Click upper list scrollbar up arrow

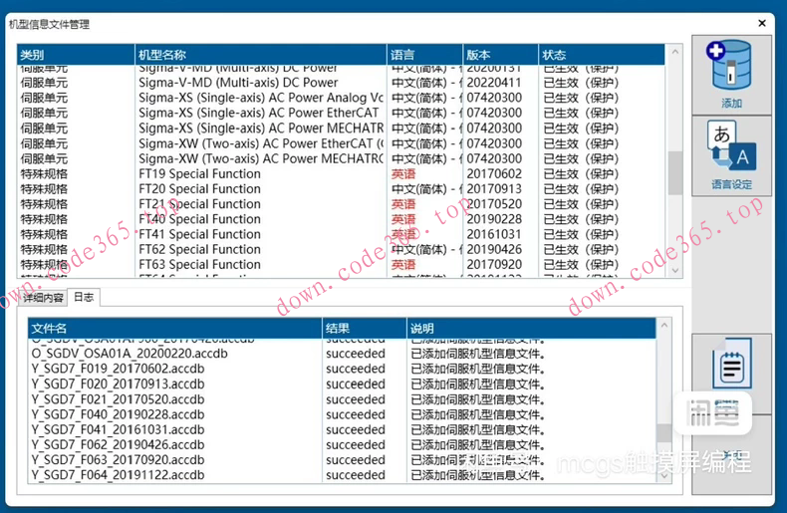[675, 52]
